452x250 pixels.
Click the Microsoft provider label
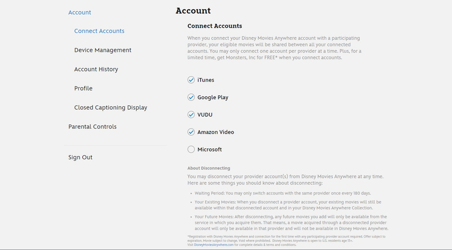[210, 149]
